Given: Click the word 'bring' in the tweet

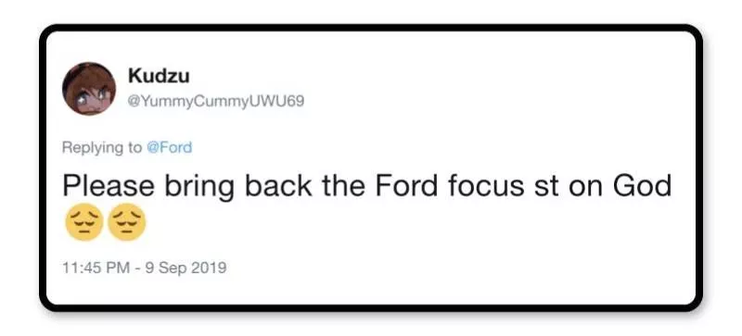Looking at the screenshot, I should 199,187.
